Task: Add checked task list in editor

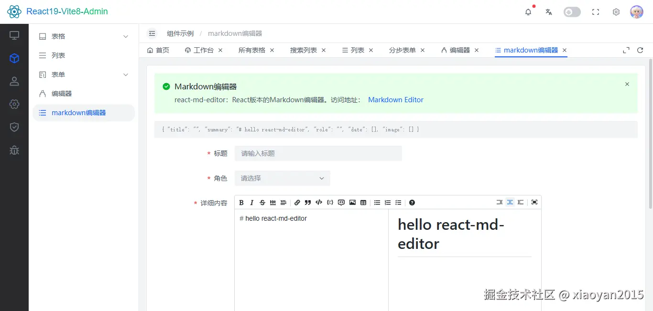Action: pos(398,203)
